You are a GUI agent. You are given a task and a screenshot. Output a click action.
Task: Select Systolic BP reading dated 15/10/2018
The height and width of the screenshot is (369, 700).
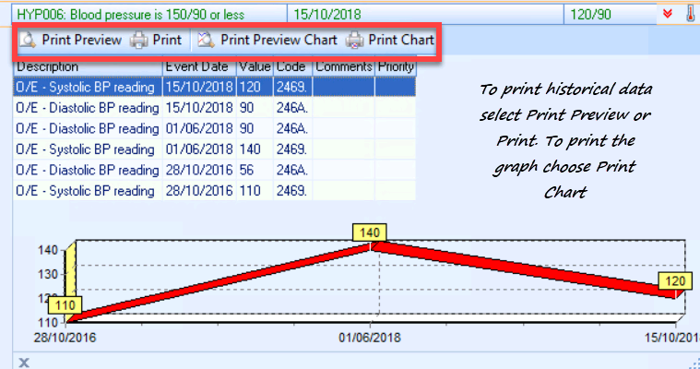[x=88, y=87]
